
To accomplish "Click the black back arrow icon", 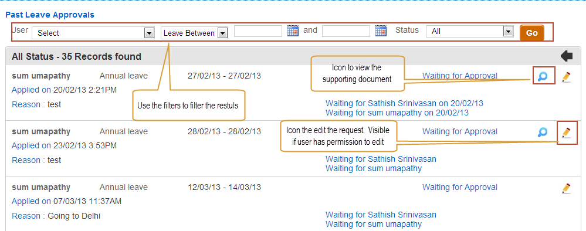I will coord(567,56).
